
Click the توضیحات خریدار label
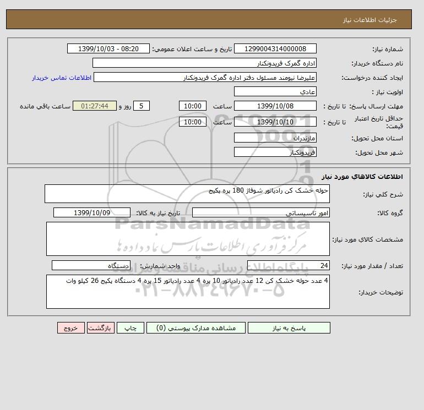pyautogui.click(x=380, y=292)
